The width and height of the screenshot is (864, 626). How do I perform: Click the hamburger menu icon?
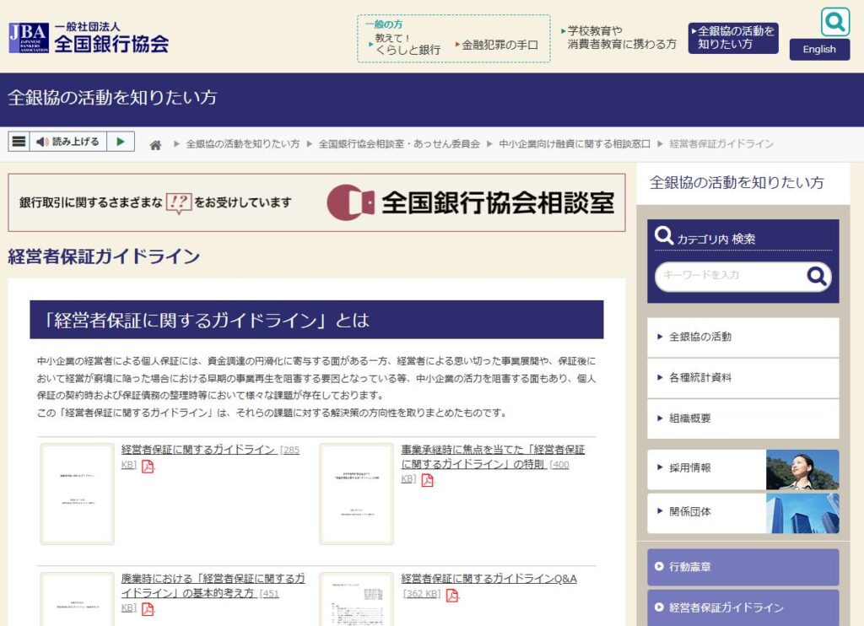19,140
